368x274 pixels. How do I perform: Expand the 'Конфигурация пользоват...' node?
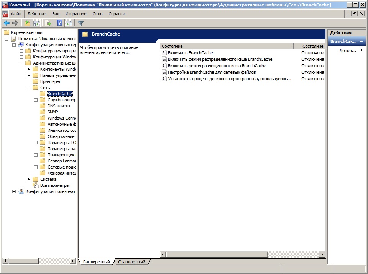click(14, 191)
